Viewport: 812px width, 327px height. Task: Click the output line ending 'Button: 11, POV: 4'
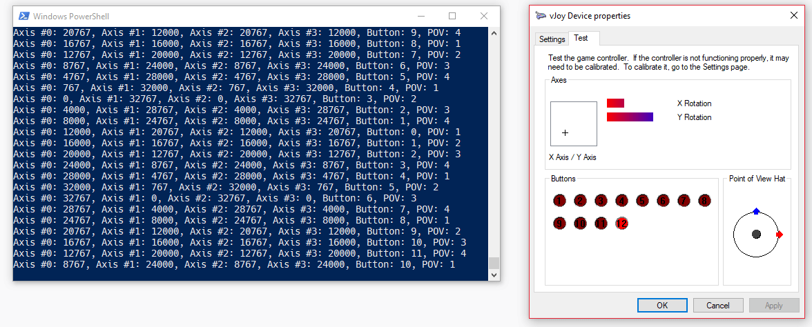(x=240, y=254)
